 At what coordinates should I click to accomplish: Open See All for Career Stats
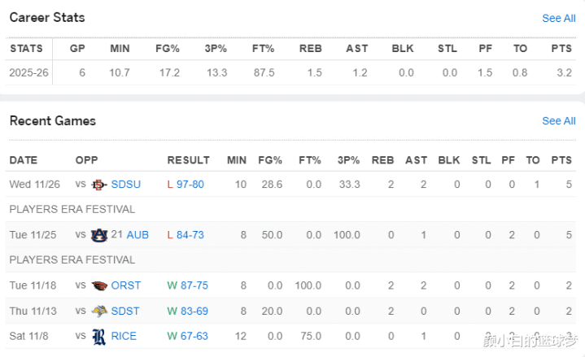pos(558,18)
